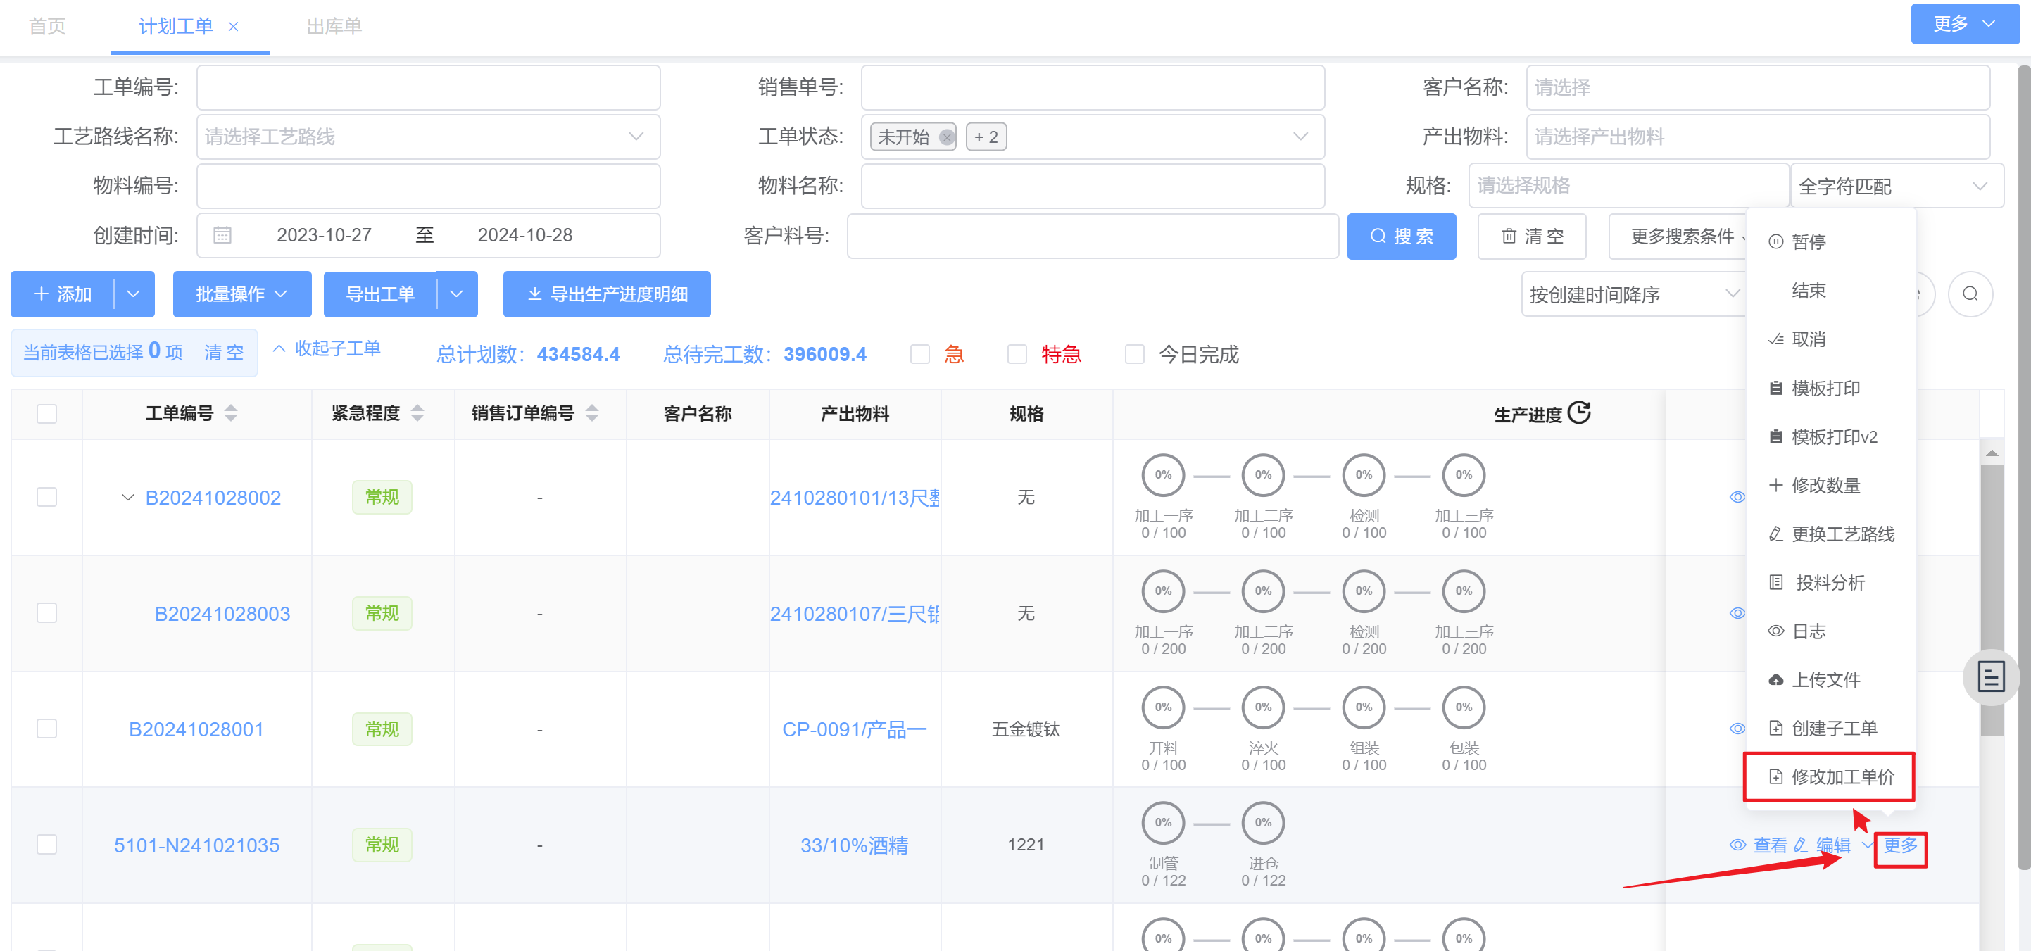The height and width of the screenshot is (951, 2031).
Task: Open work order 5101-N241021035 link
Action: point(196,845)
